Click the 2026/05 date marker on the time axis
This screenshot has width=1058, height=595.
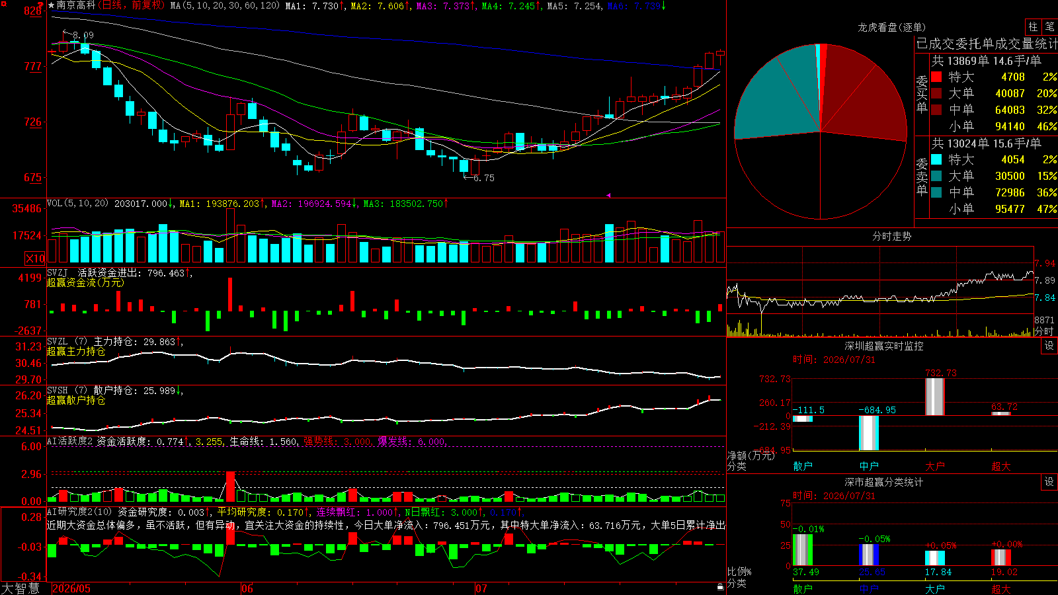click(x=71, y=588)
